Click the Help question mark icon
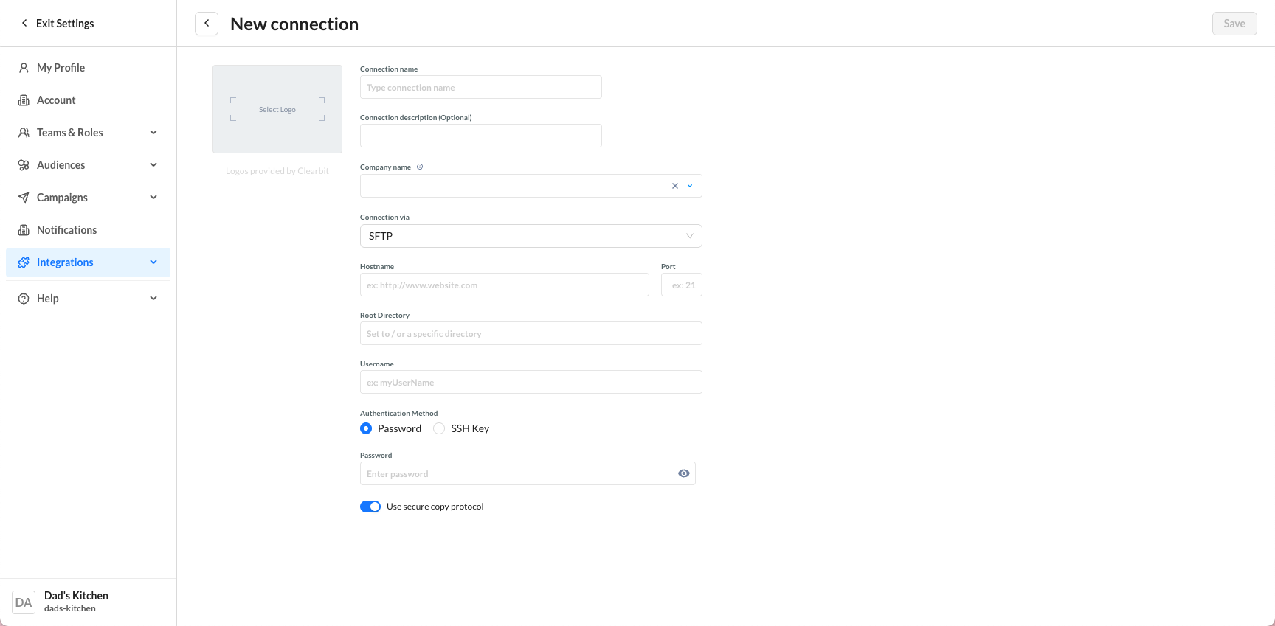1275x626 pixels. coord(24,299)
